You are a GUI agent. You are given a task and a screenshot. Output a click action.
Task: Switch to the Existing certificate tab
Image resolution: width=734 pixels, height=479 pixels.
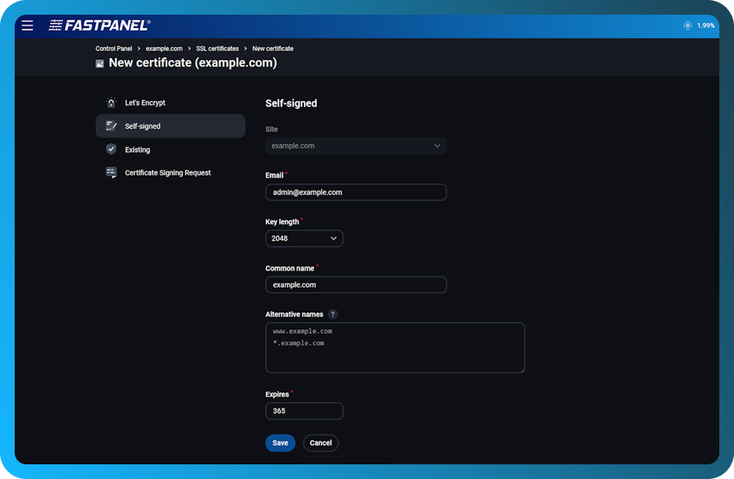pyautogui.click(x=137, y=149)
